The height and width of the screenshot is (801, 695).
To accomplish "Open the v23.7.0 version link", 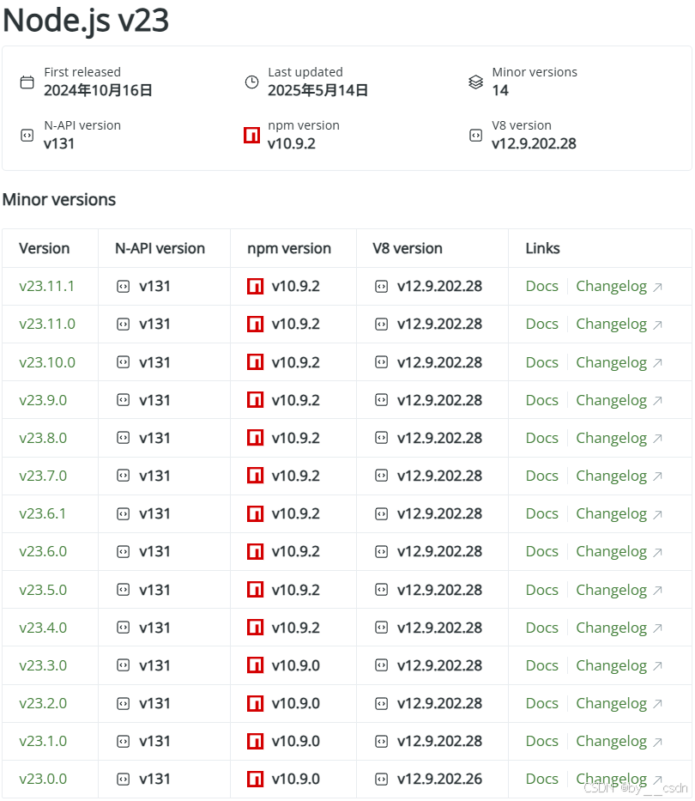I will [x=43, y=476].
